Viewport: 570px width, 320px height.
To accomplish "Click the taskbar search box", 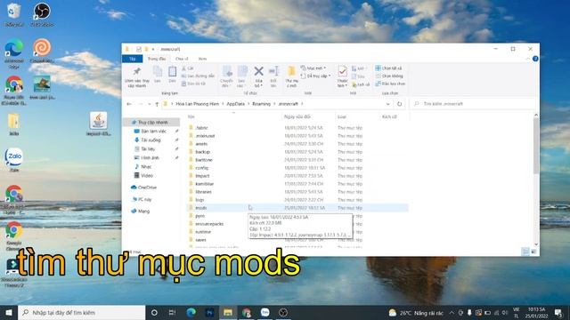I will click(x=81, y=312).
